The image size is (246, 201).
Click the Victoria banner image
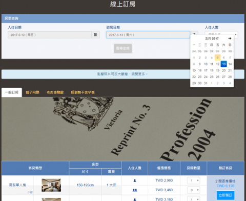[123, 129]
